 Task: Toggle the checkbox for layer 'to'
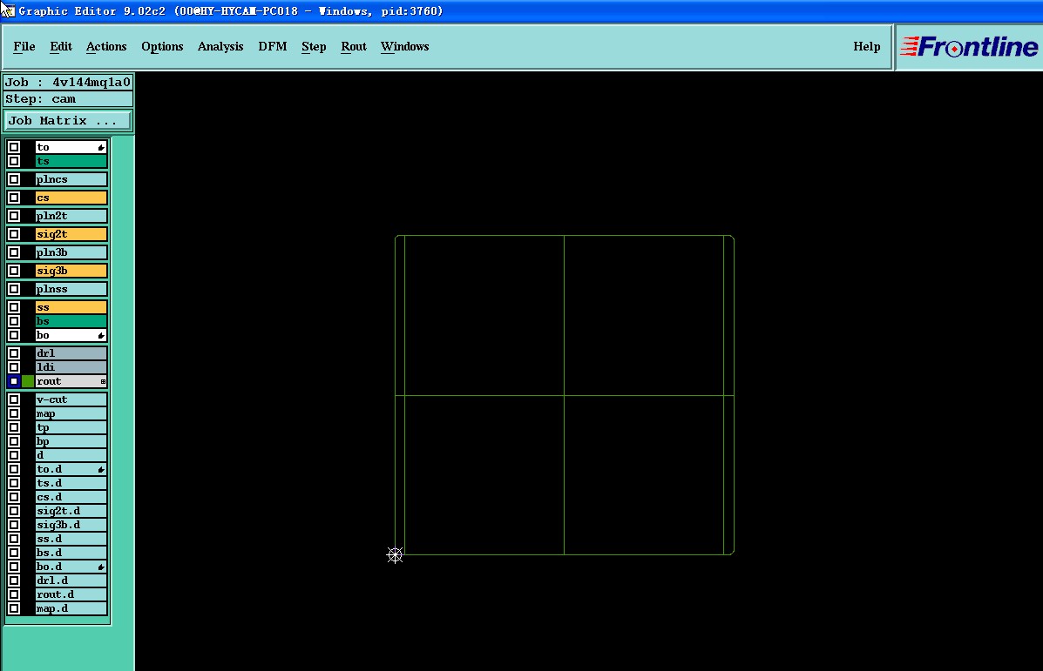[x=14, y=147]
